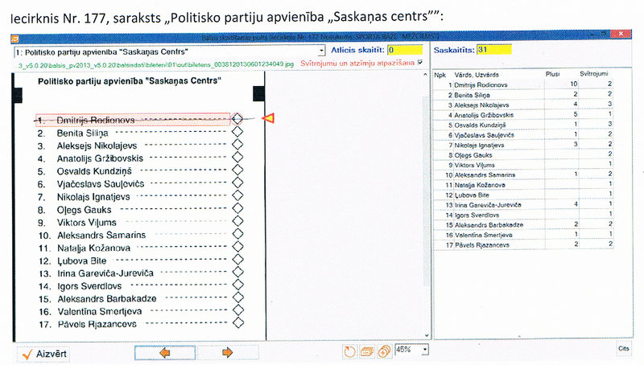This screenshot has height=365, width=644.
Task: Click the minus stacked-pages icon
Action: pos(367,352)
